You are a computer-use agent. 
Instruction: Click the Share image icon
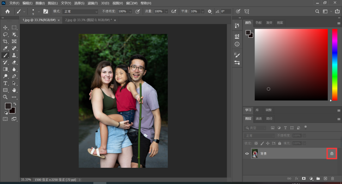click(337, 11)
